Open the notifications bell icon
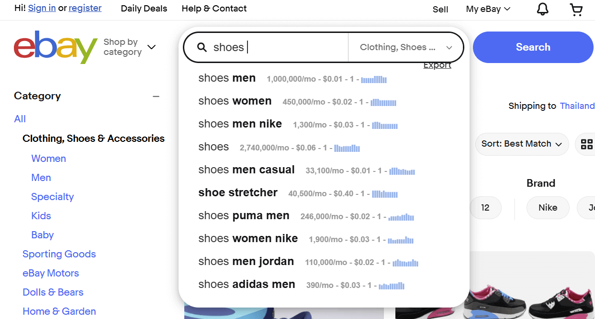The image size is (595, 319). pyautogui.click(x=542, y=9)
